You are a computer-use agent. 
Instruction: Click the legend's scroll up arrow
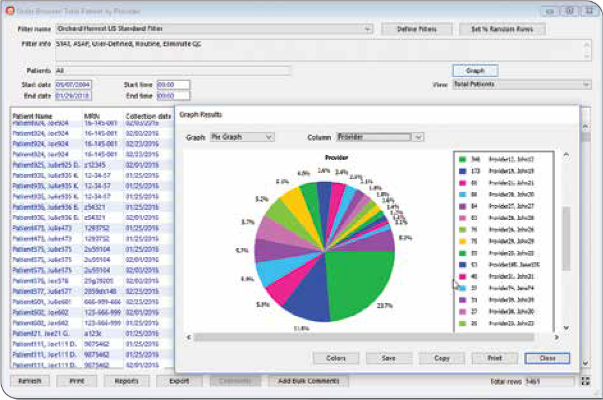click(x=565, y=155)
